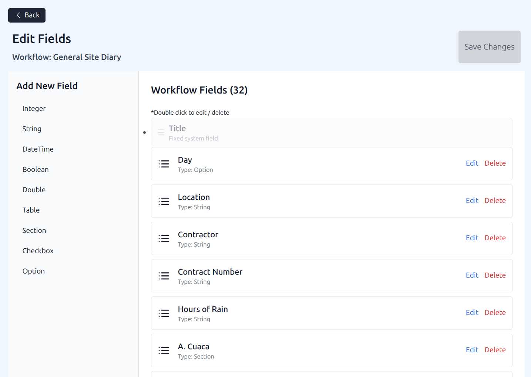This screenshot has height=377, width=531.
Task: Click the drag handle icon for Contractor
Action: point(164,238)
